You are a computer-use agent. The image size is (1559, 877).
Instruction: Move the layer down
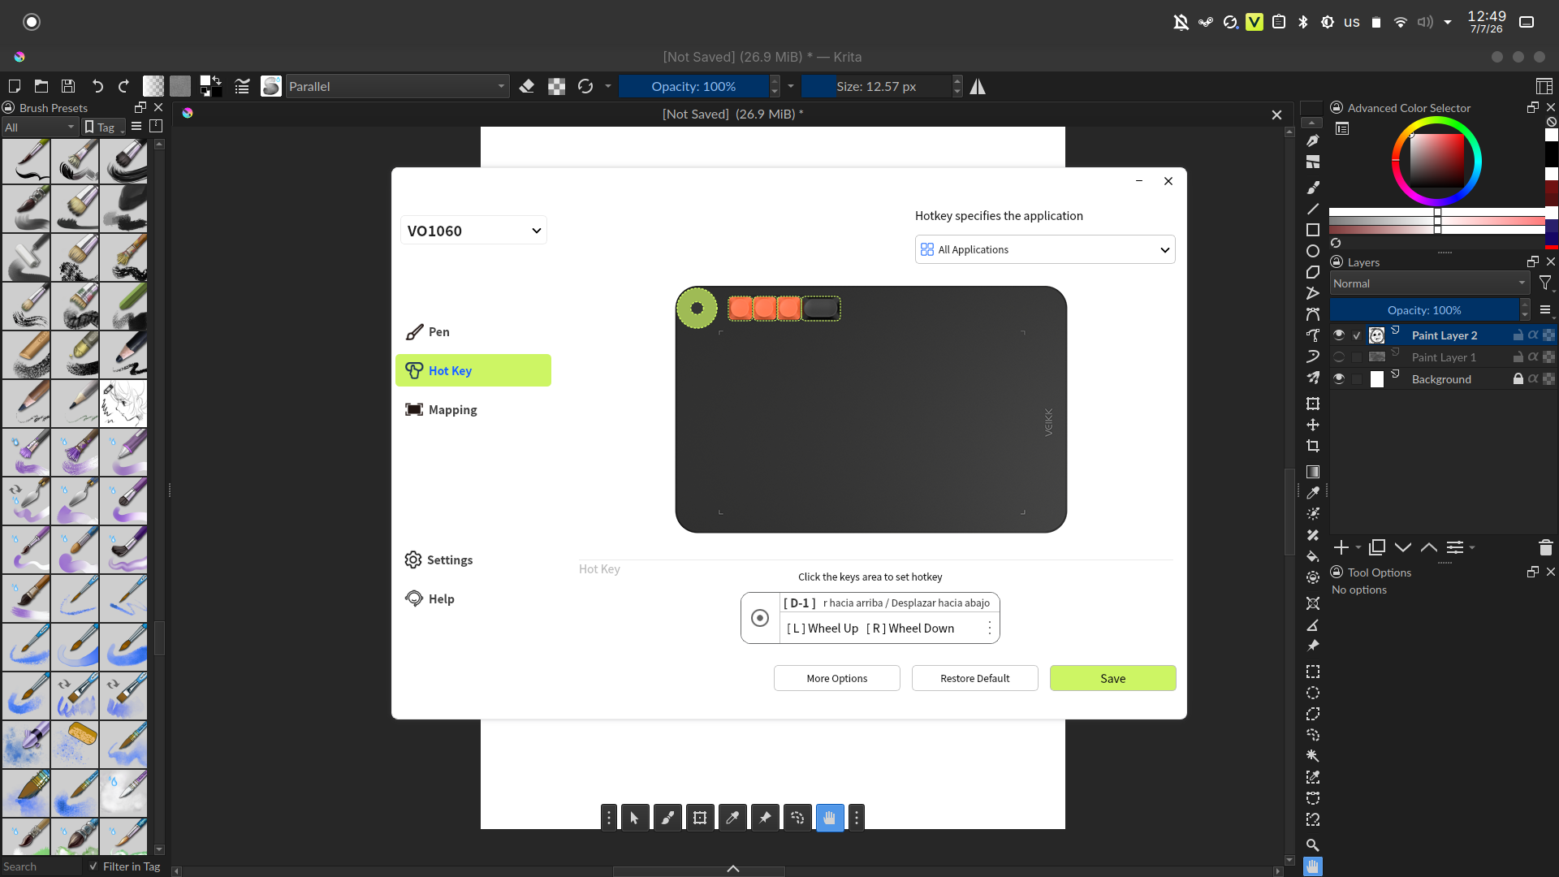[x=1403, y=547]
